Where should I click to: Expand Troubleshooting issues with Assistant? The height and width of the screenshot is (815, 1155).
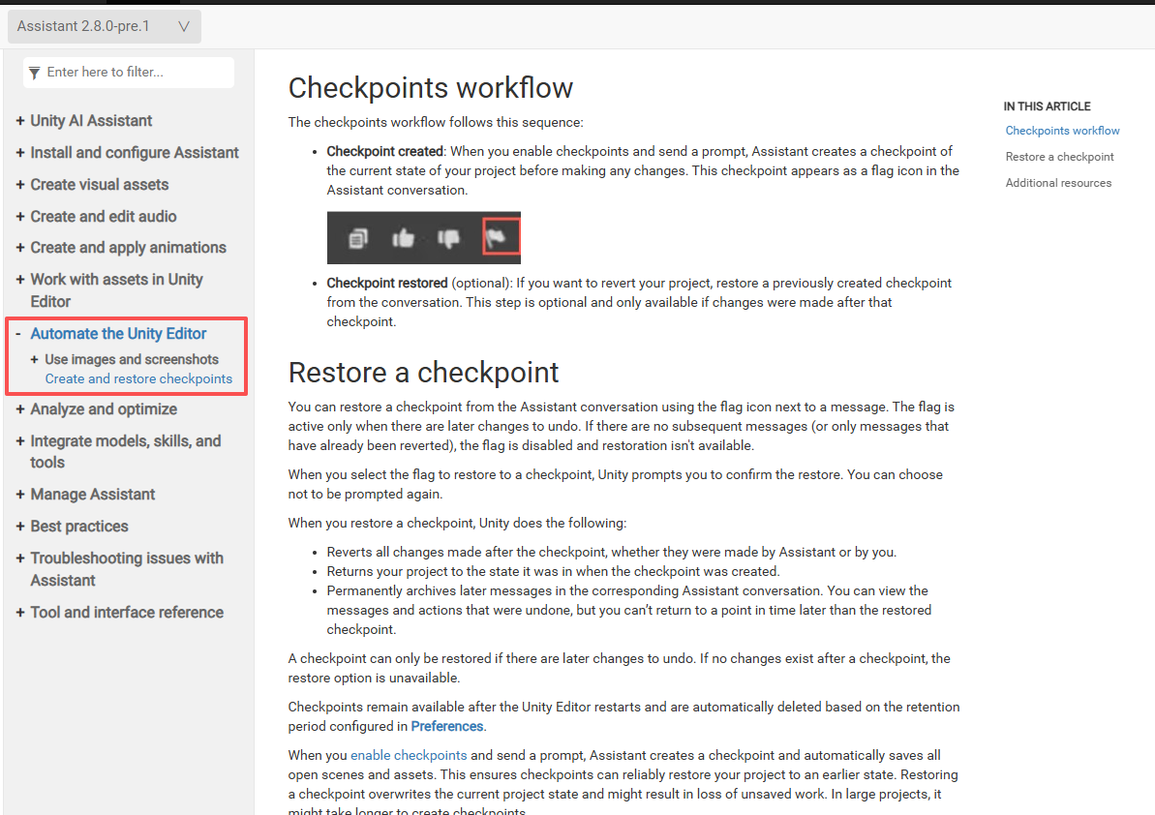pos(20,558)
